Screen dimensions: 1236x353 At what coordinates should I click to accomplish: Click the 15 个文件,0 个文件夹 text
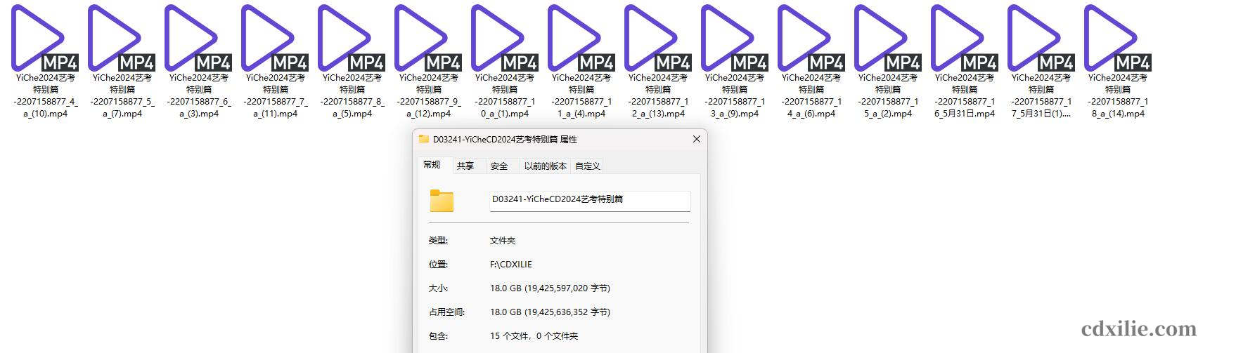(534, 336)
